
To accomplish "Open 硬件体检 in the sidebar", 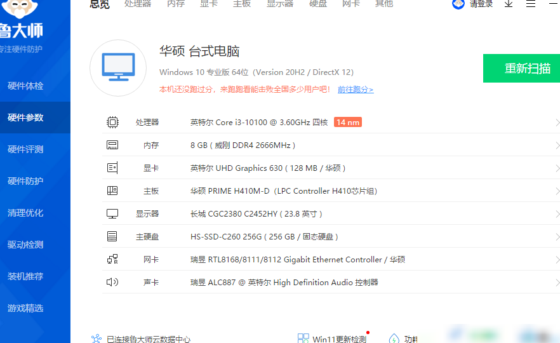I will [35, 86].
